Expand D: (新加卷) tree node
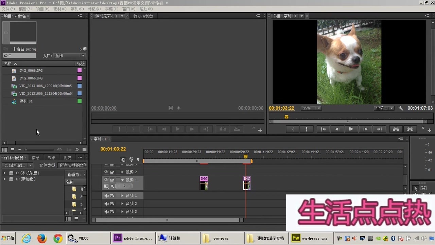 click(x=5, y=179)
